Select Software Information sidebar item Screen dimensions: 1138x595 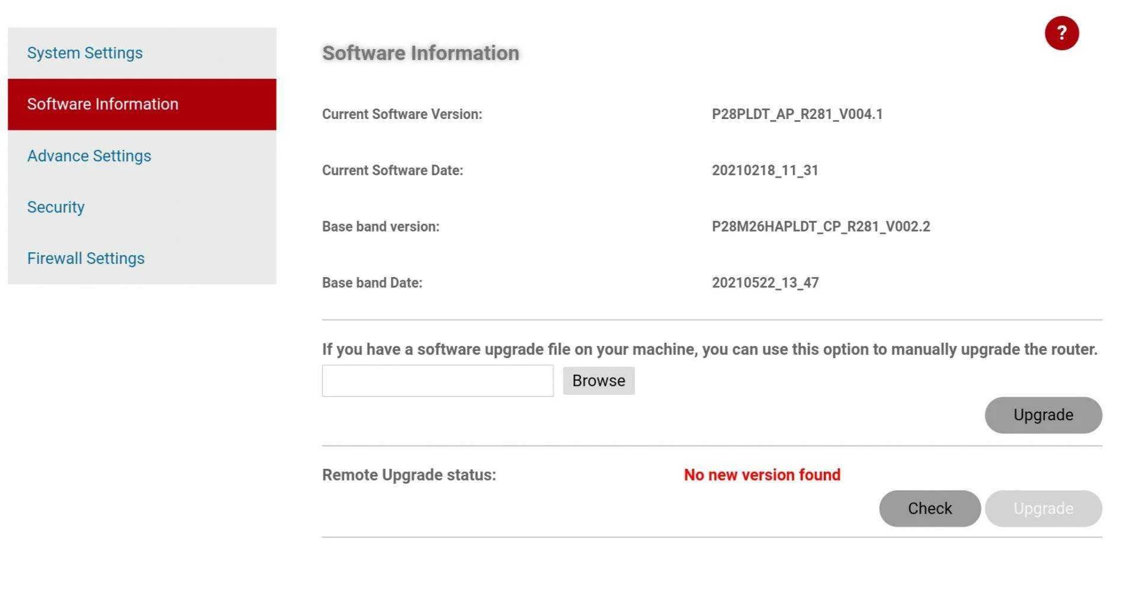tap(142, 104)
